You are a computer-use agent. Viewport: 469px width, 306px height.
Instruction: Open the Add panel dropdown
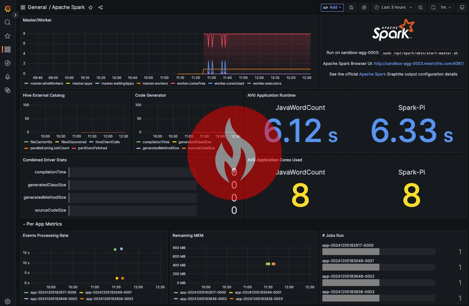332,7
